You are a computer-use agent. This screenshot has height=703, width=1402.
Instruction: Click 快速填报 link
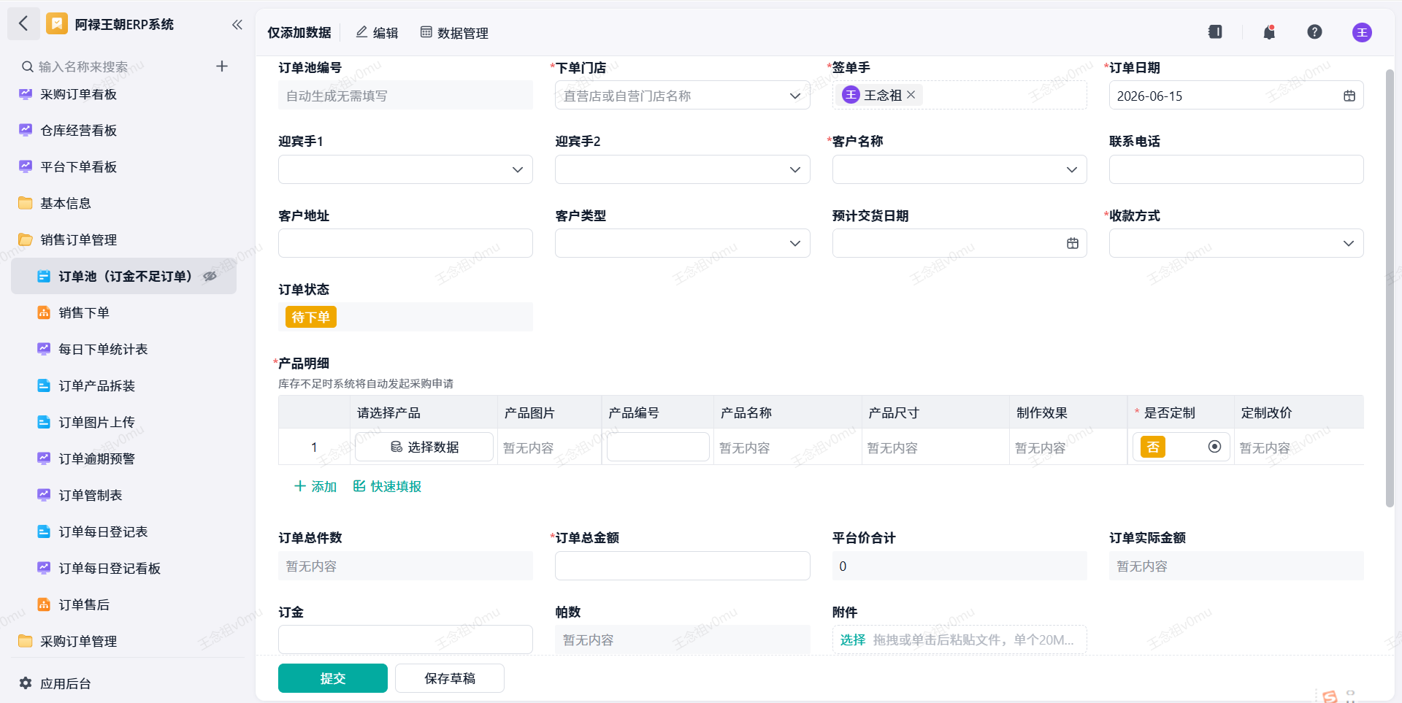point(387,486)
